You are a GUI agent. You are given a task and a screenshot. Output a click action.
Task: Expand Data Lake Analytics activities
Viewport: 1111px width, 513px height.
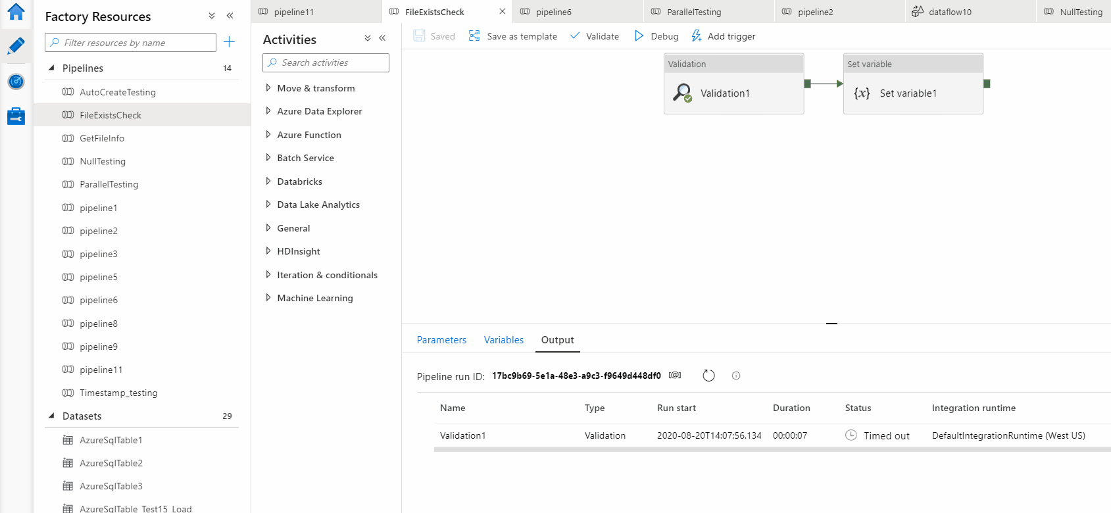pos(268,204)
